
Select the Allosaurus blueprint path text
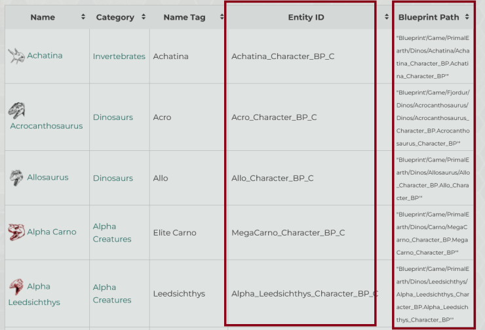(x=433, y=178)
